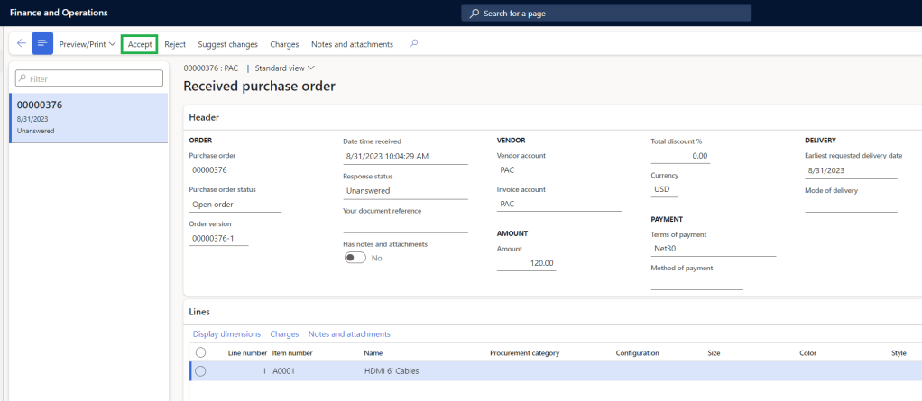The width and height of the screenshot is (922, 401).
Task: Open Notes and attachments in Lines section
Action: tap(349, 333)
